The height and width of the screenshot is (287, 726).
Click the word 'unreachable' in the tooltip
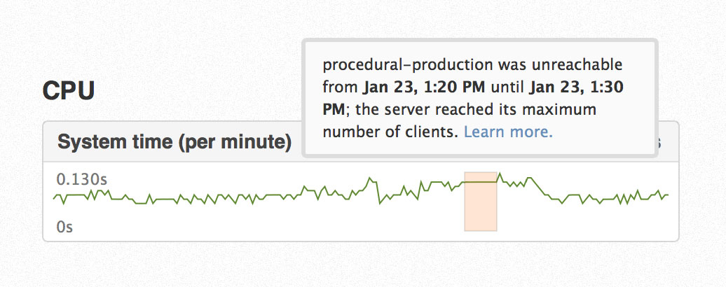coord(577,65)
